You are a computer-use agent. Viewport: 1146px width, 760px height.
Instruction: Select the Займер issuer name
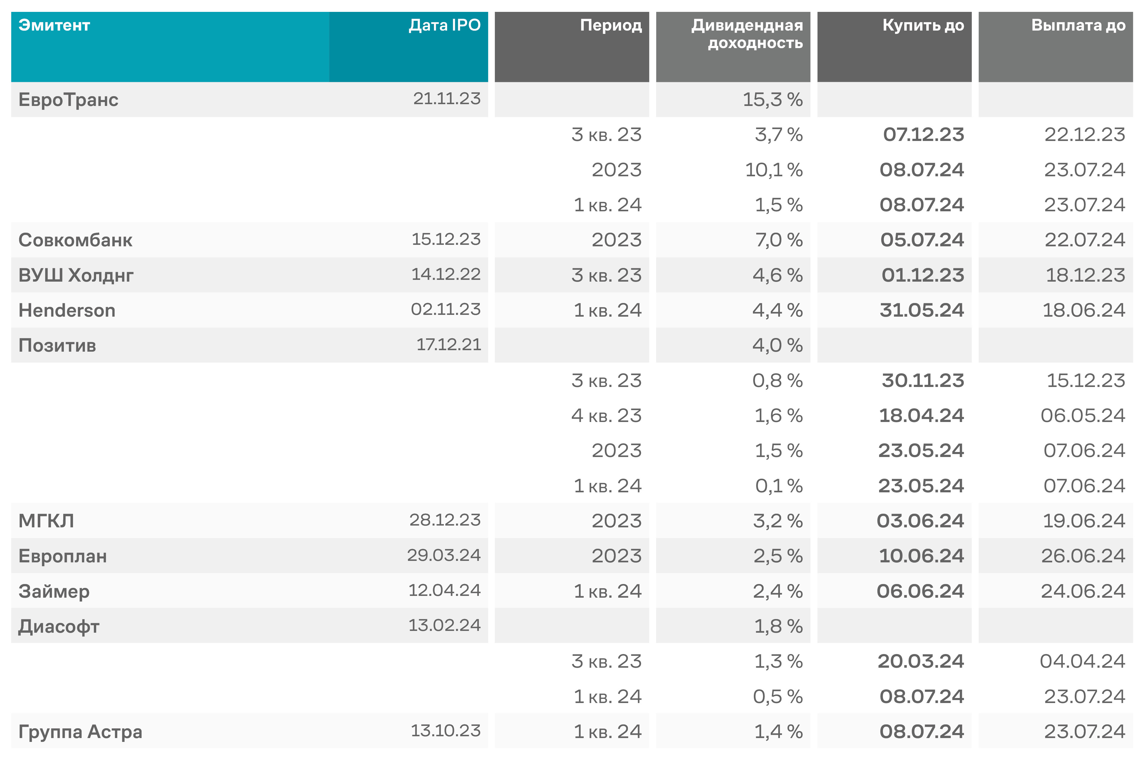54,591
